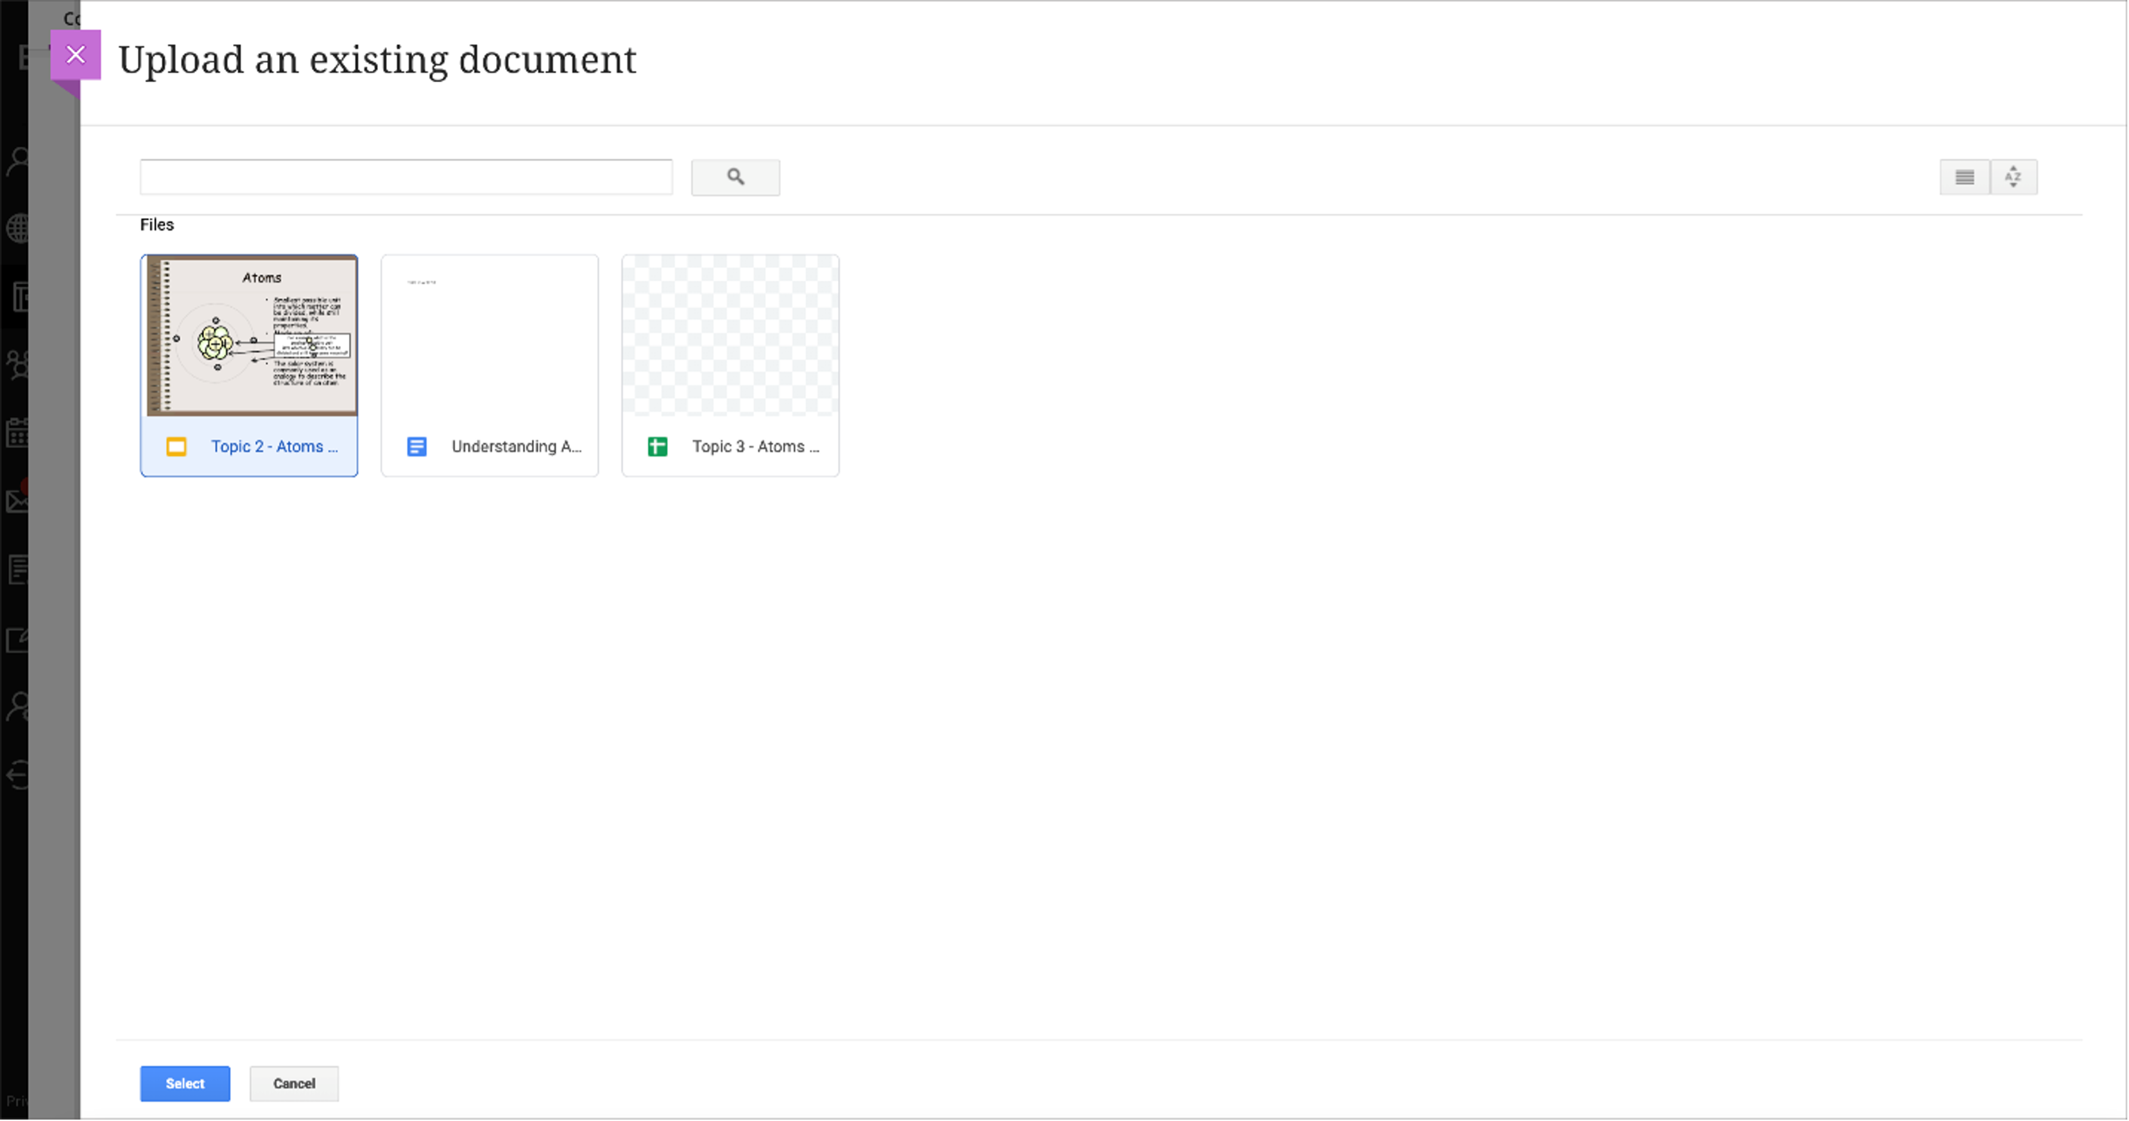Click the search icon to search files
Image resolution: width=2129 pixels, height=1121 pixels.
pyautogui.click(x=735, y=176)
